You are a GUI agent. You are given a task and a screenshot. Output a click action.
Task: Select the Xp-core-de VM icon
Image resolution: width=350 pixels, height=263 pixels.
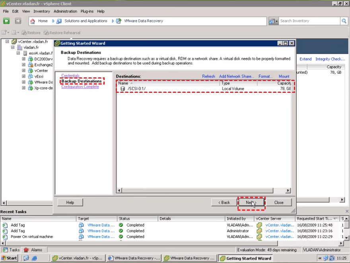[x=30, y=88]
